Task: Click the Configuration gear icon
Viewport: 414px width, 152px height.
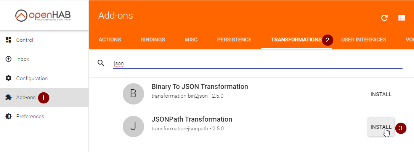Action: point(8,78)
